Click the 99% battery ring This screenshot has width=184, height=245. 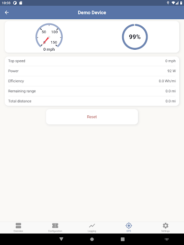tap(135, 37)
